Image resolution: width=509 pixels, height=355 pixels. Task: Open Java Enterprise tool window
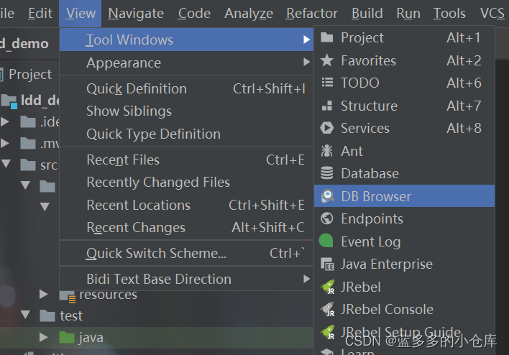coord(404,264)
